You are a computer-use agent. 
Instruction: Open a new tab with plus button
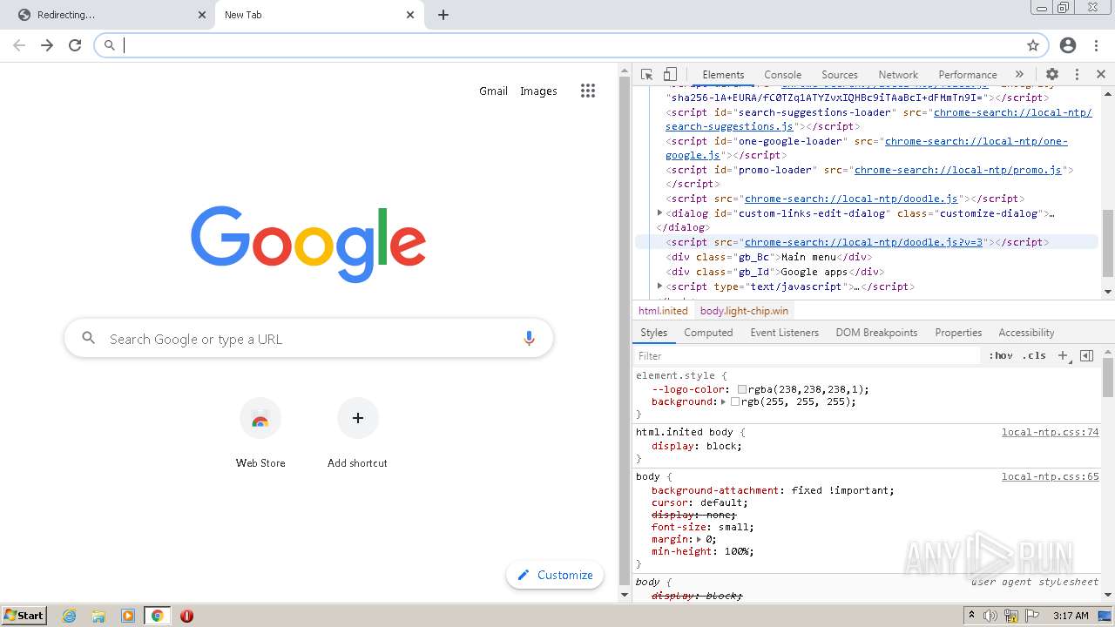443,15
